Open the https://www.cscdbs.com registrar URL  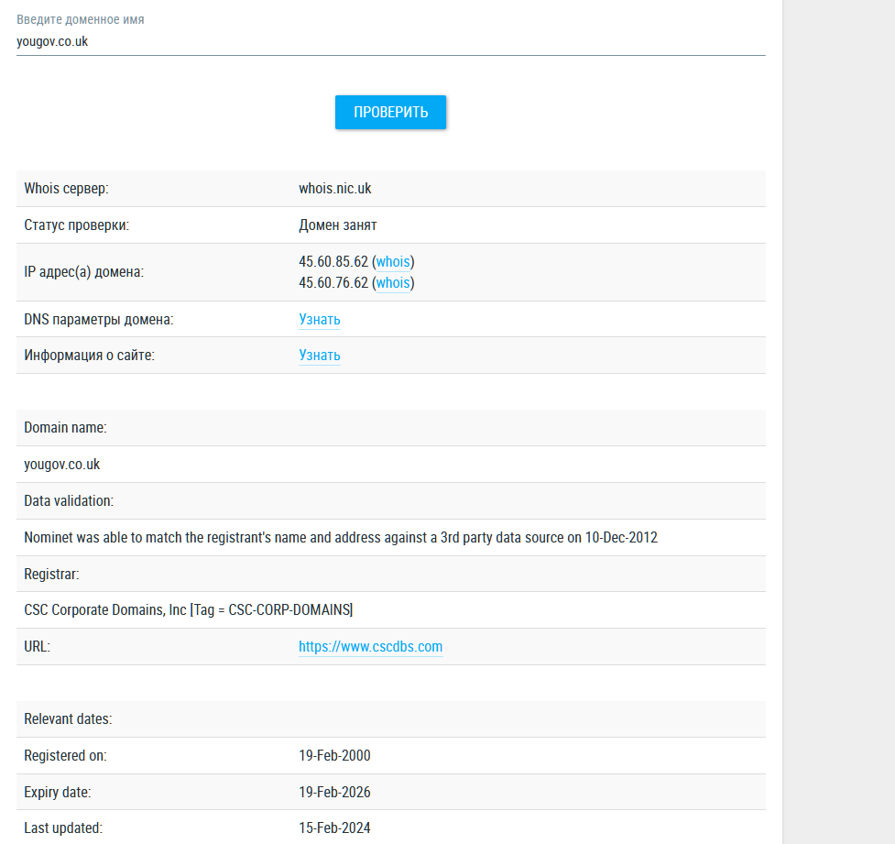click(370, 647)
